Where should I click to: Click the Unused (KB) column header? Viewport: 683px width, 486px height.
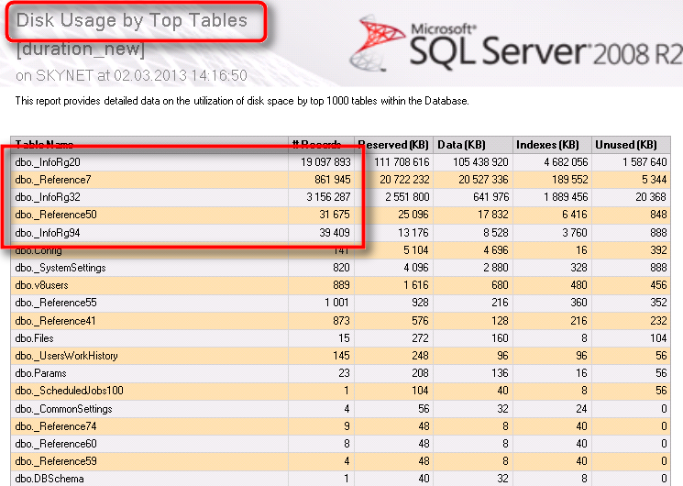[x=626, y=145]
